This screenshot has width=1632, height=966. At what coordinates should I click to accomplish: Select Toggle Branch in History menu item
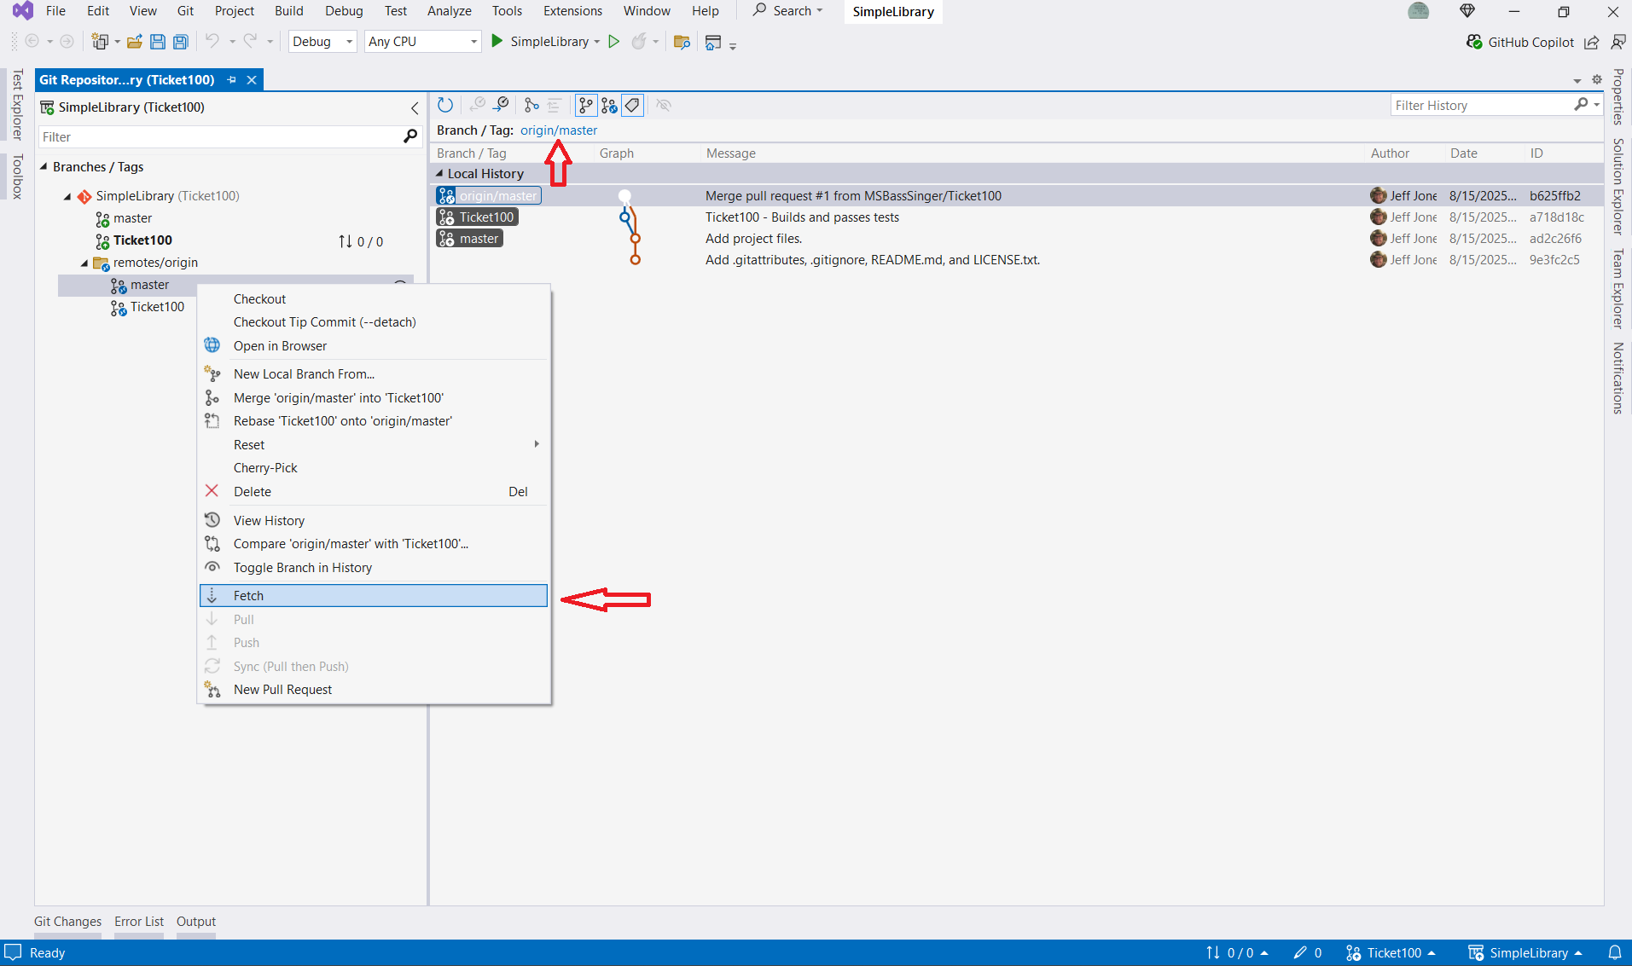tap(374, 567)
